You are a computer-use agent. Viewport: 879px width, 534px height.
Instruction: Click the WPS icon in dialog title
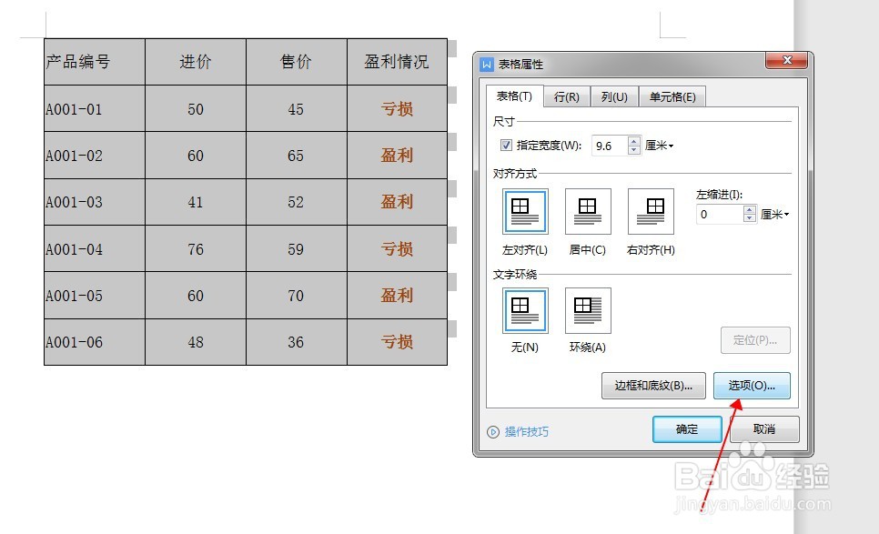pyautogui.click(x=487, y=65)
